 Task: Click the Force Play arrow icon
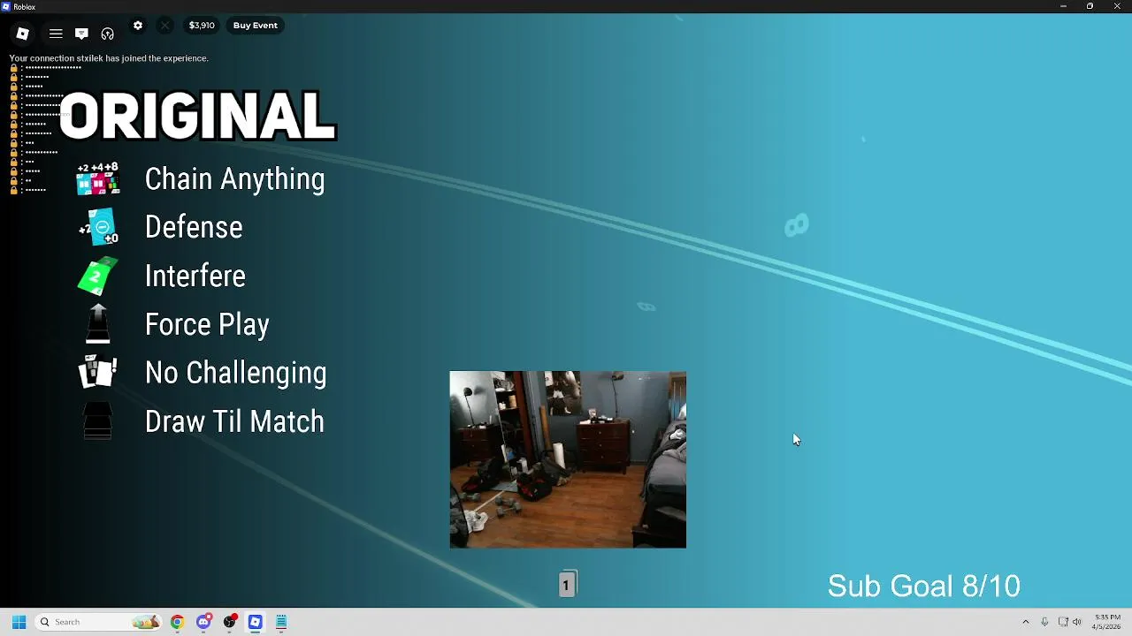98,323
